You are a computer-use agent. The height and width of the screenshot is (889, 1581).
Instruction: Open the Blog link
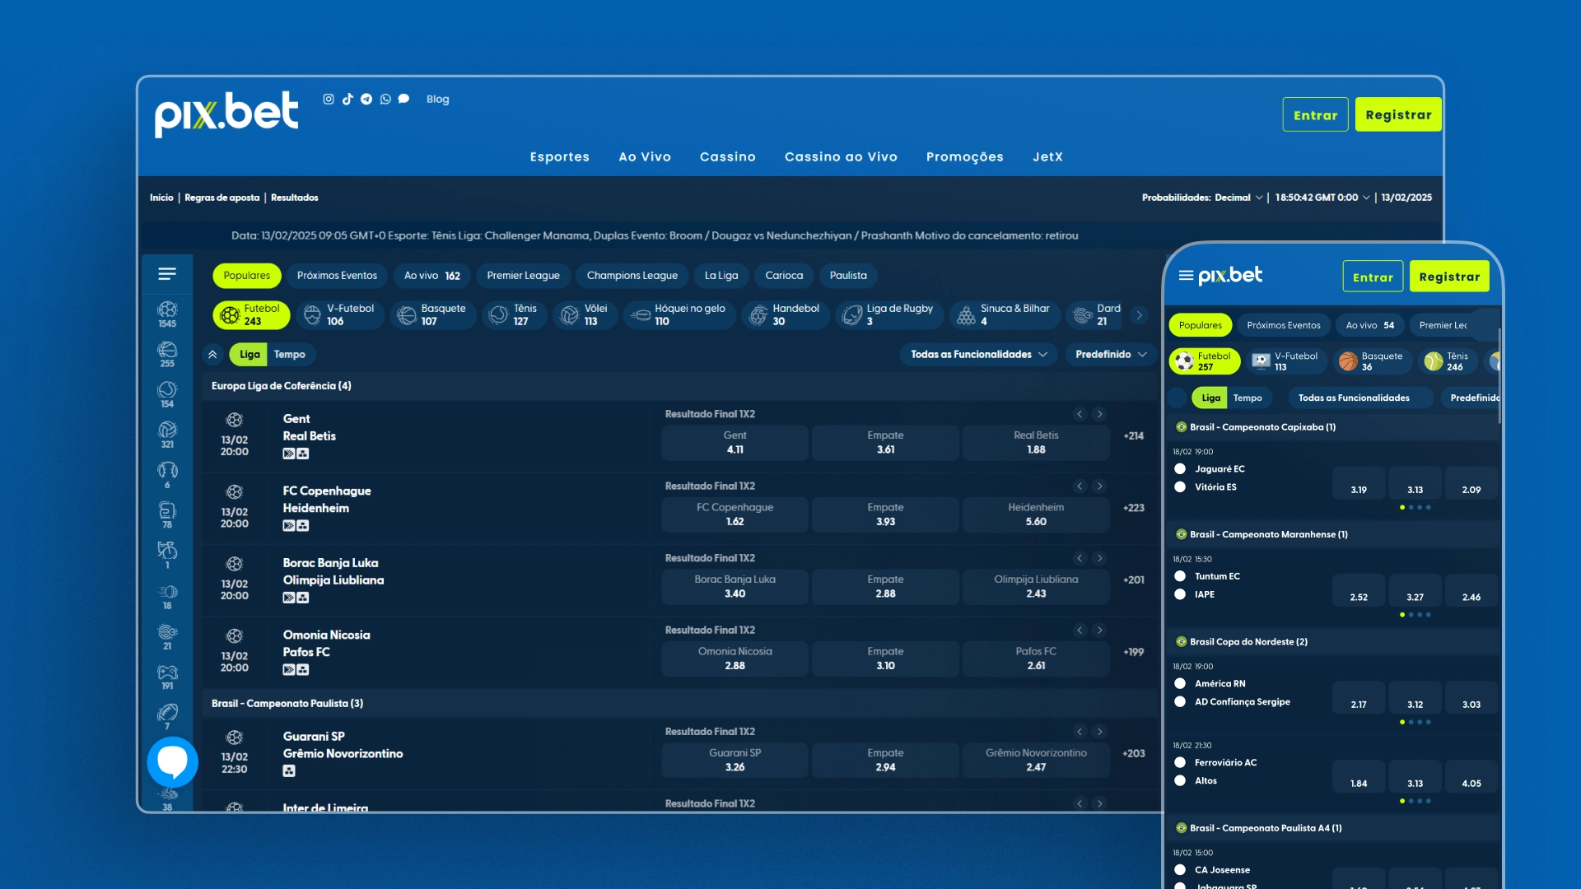438,99
